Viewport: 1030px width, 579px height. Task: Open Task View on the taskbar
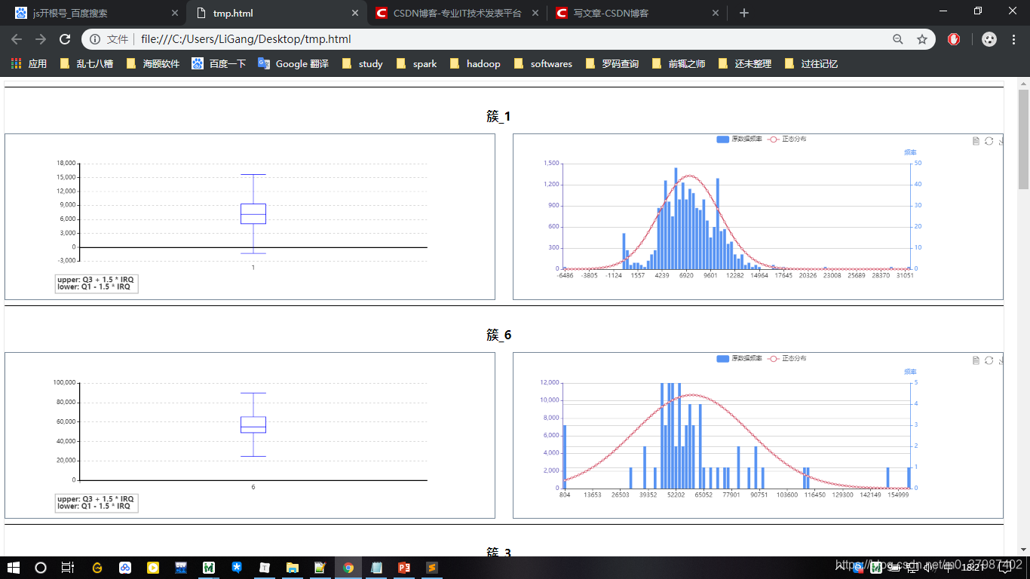(x=67, y=567)
